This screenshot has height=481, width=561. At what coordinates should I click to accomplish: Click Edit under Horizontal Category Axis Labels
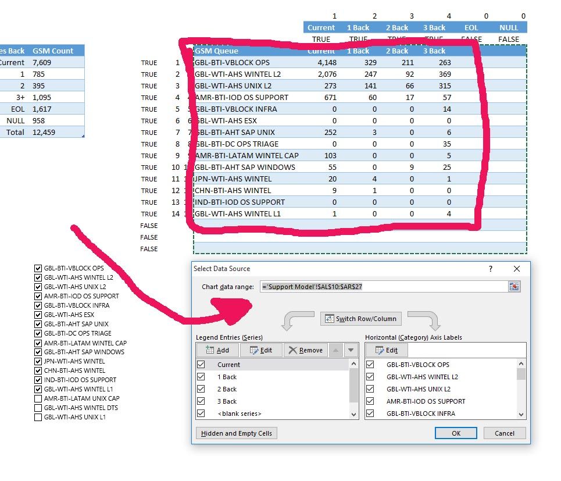point(385,350)
